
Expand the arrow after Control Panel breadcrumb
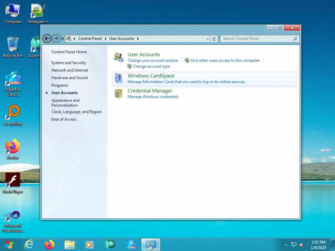click(x=106, y=39)
